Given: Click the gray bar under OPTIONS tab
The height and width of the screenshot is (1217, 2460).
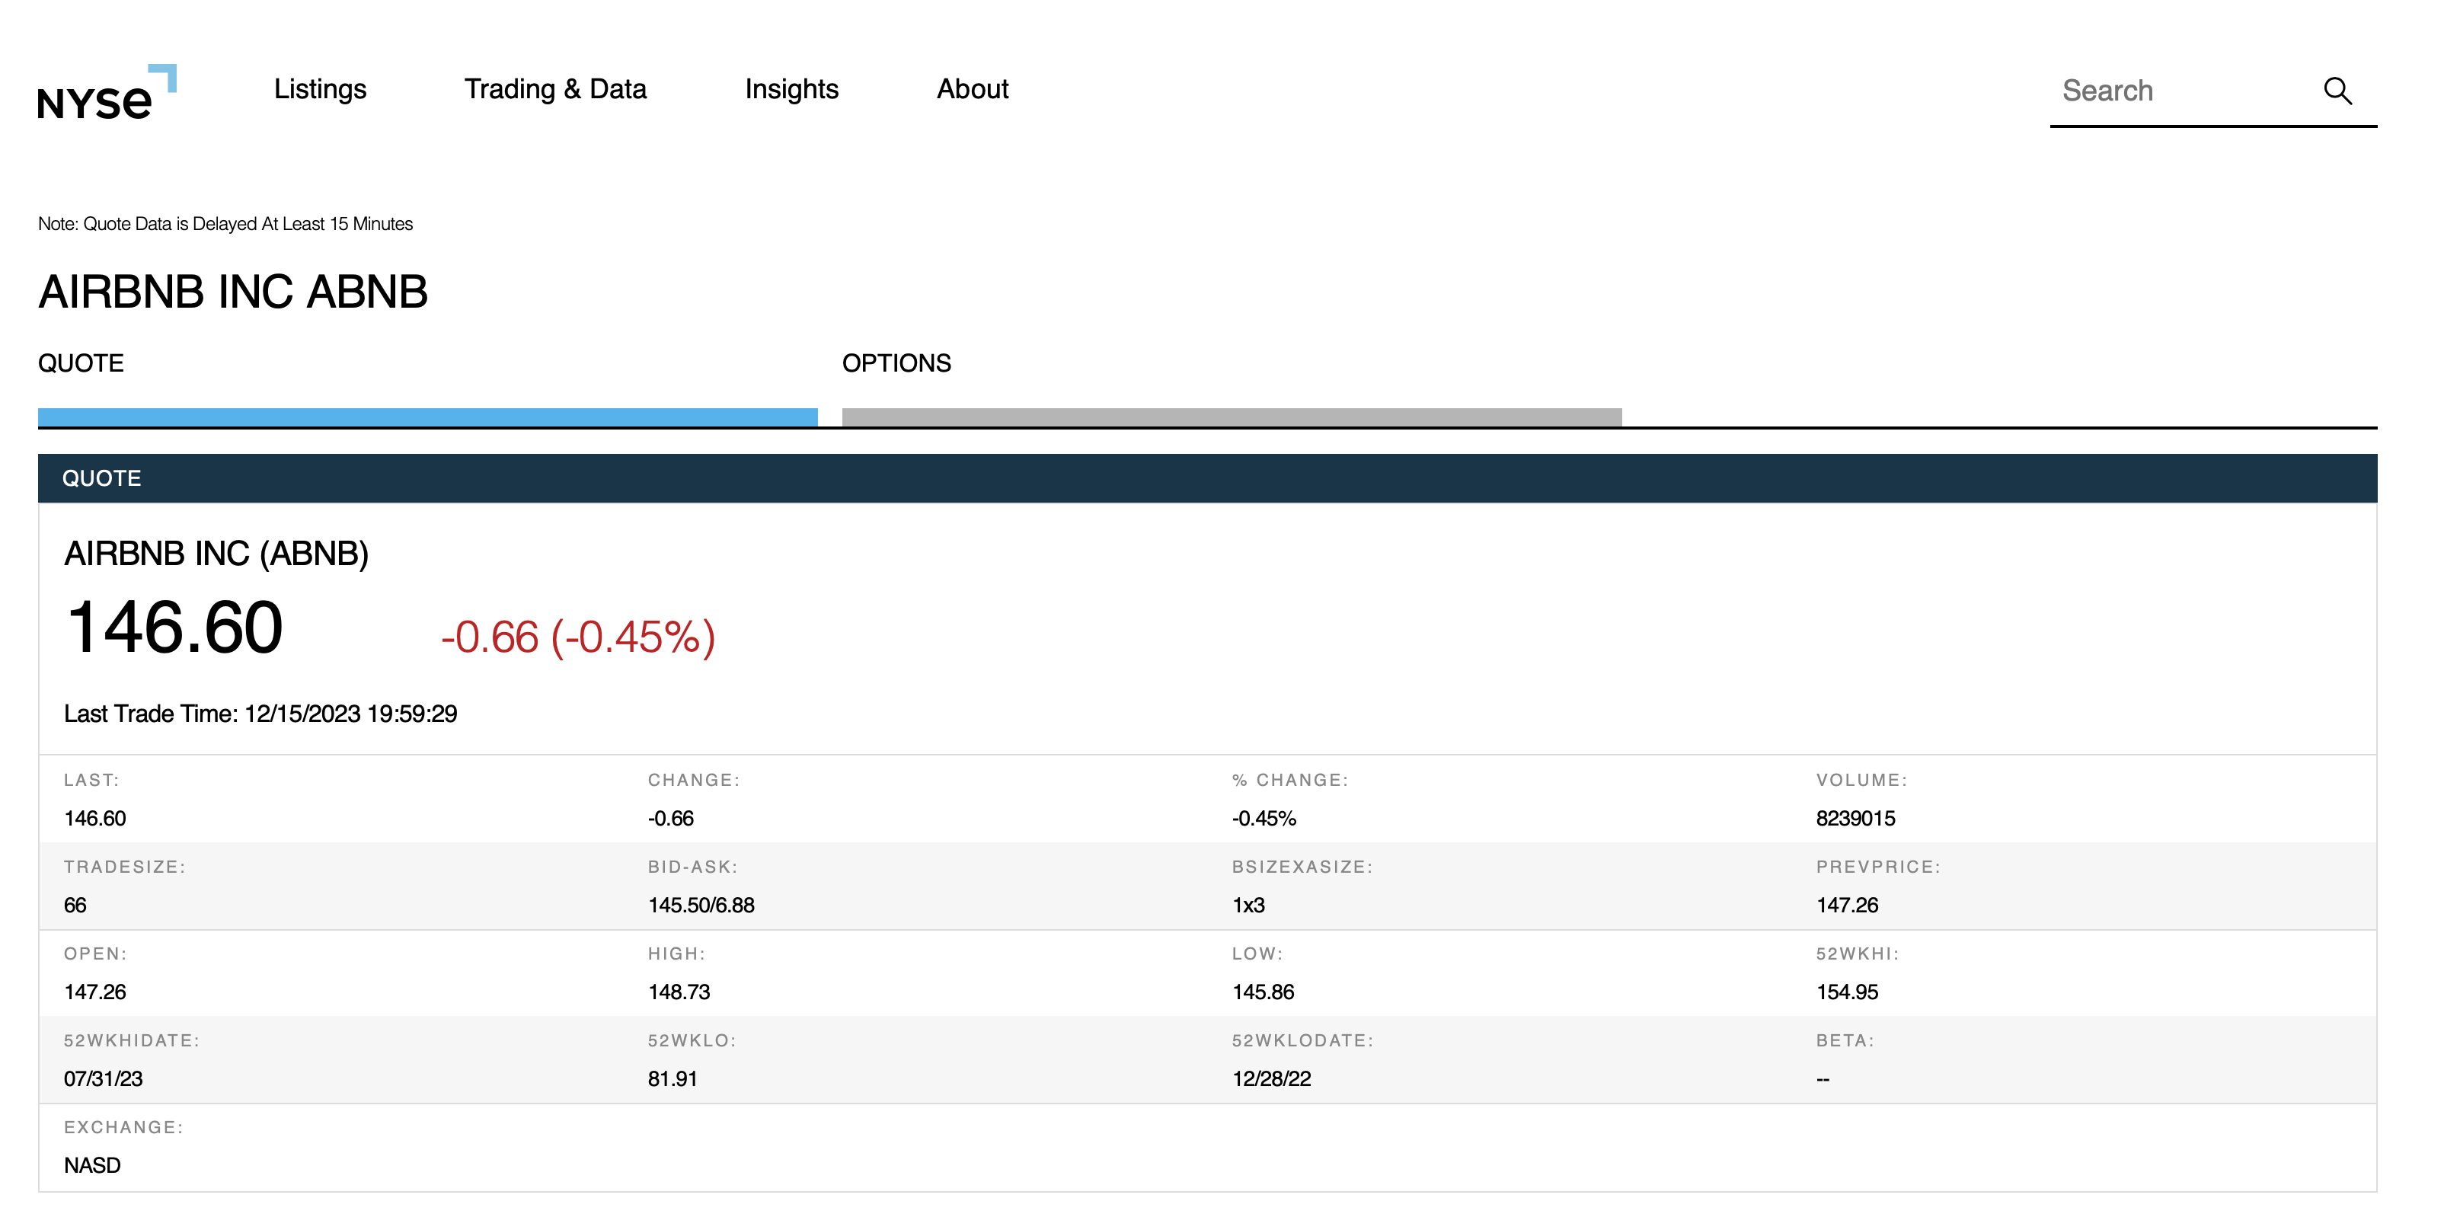Looking at the screenshot, I should click(x=1231, y=417).
